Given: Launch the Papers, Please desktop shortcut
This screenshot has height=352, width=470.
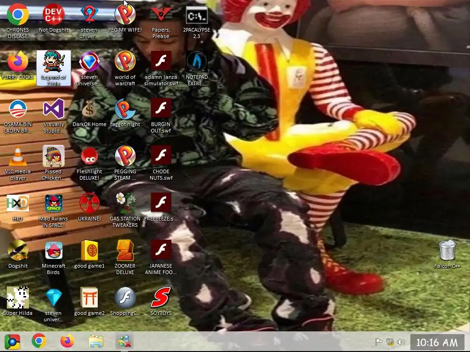Looking at the screenshot, I should (161, 14).
